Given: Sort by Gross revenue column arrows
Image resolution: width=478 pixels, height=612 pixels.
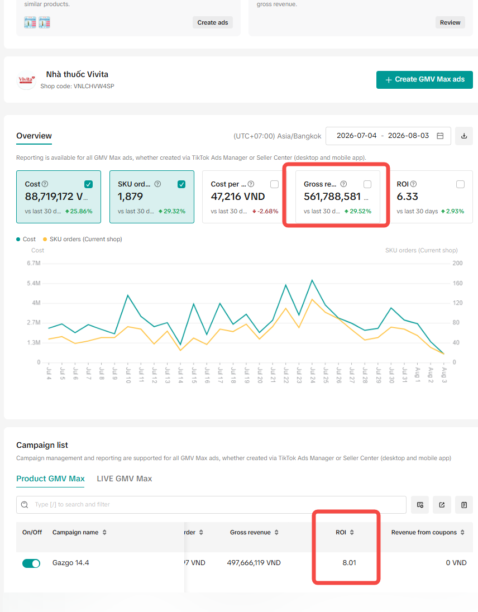Looking at the screenshot, I should 276,532.
